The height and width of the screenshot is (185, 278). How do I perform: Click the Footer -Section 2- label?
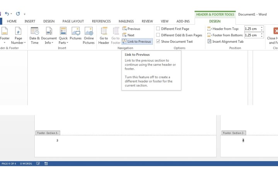(x=234, y=133)
